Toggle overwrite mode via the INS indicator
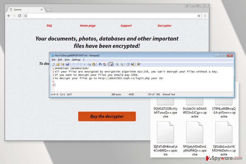This screenshot has width=246, height=164. click(x=158, y=94)
